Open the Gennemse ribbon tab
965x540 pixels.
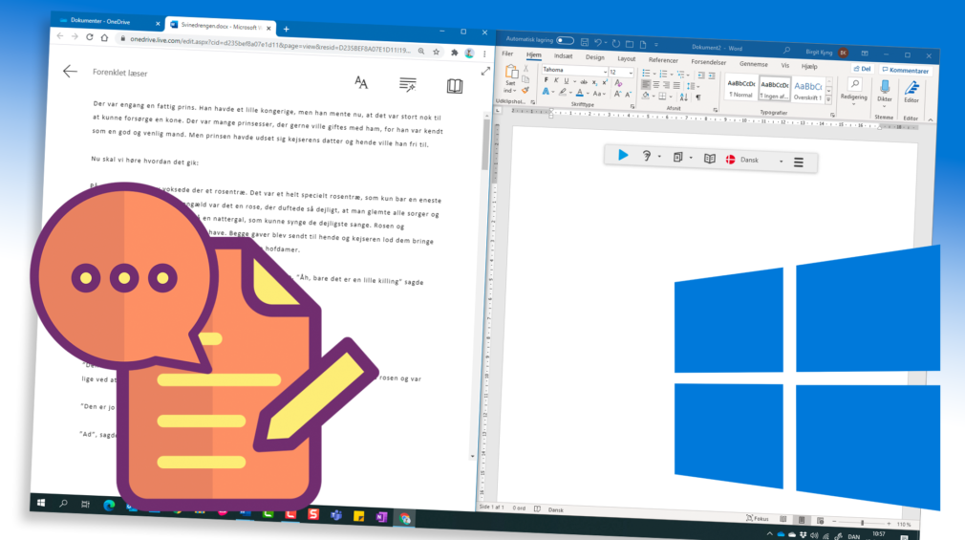[753, 63]
